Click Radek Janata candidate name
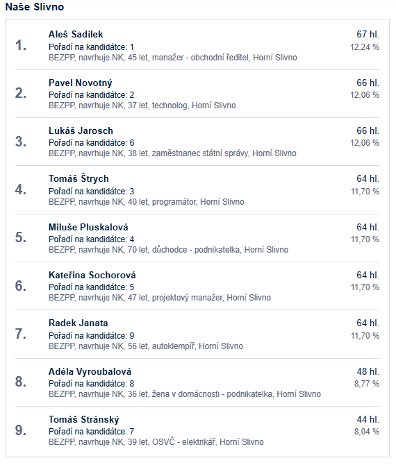This screenshot has height=465, width=396. coord(78,323)
